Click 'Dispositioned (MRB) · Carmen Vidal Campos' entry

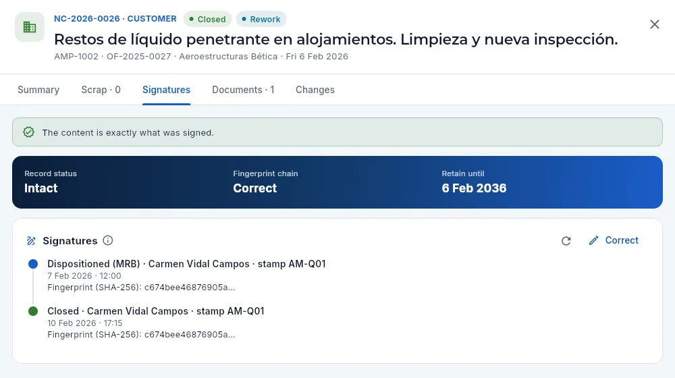click(186, 264)
